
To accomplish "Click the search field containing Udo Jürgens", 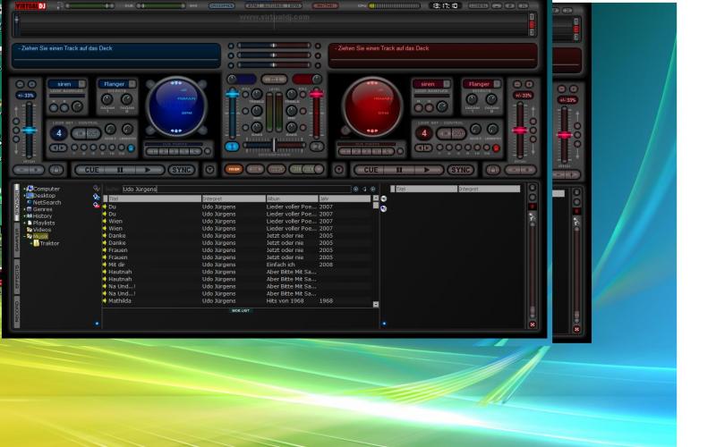I will tap(236, 189).
